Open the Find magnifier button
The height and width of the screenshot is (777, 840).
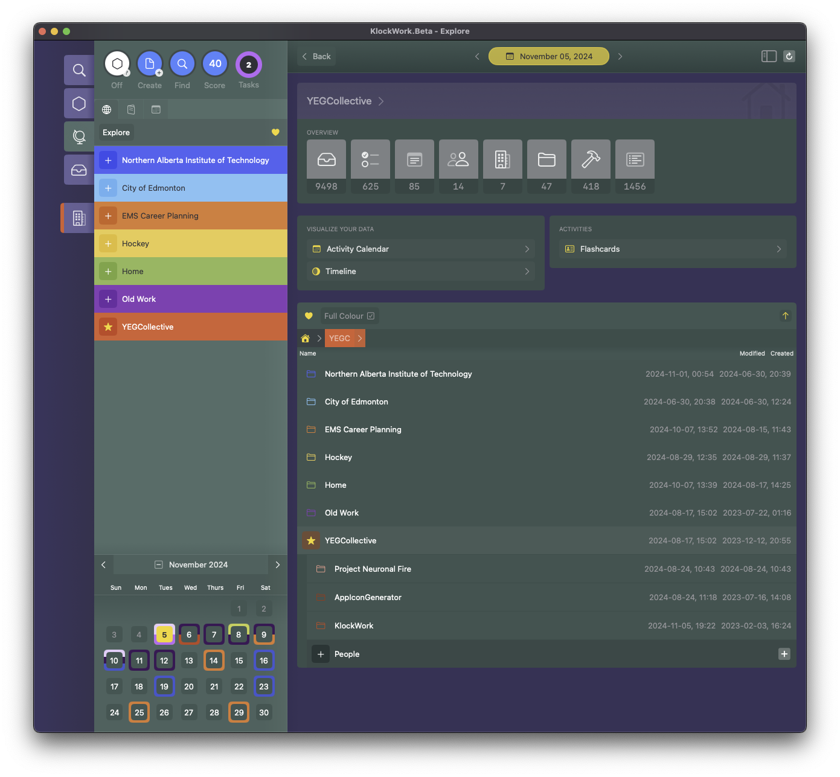(182, 64)
